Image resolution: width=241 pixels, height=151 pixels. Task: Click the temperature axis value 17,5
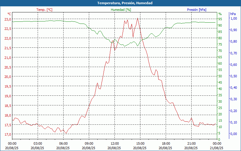(8, 125)
